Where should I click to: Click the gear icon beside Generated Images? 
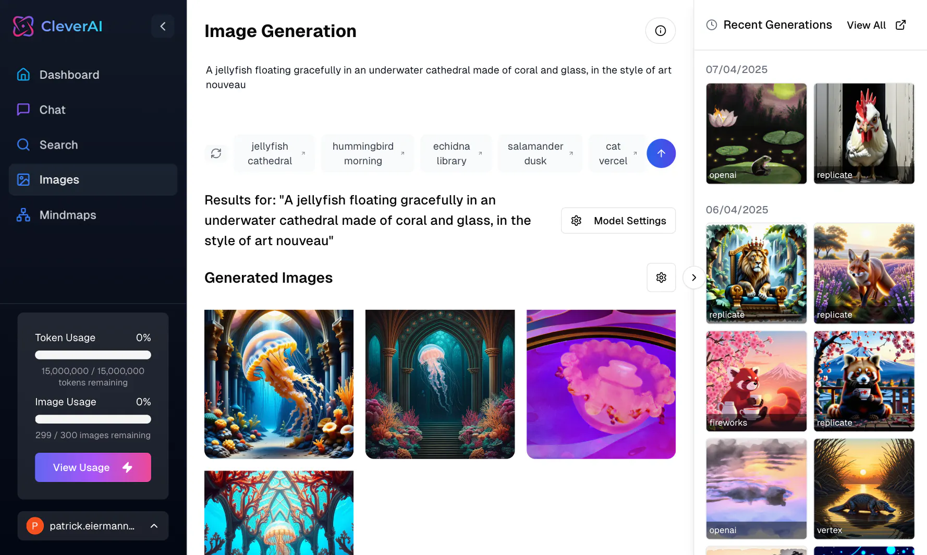point(661,277)
